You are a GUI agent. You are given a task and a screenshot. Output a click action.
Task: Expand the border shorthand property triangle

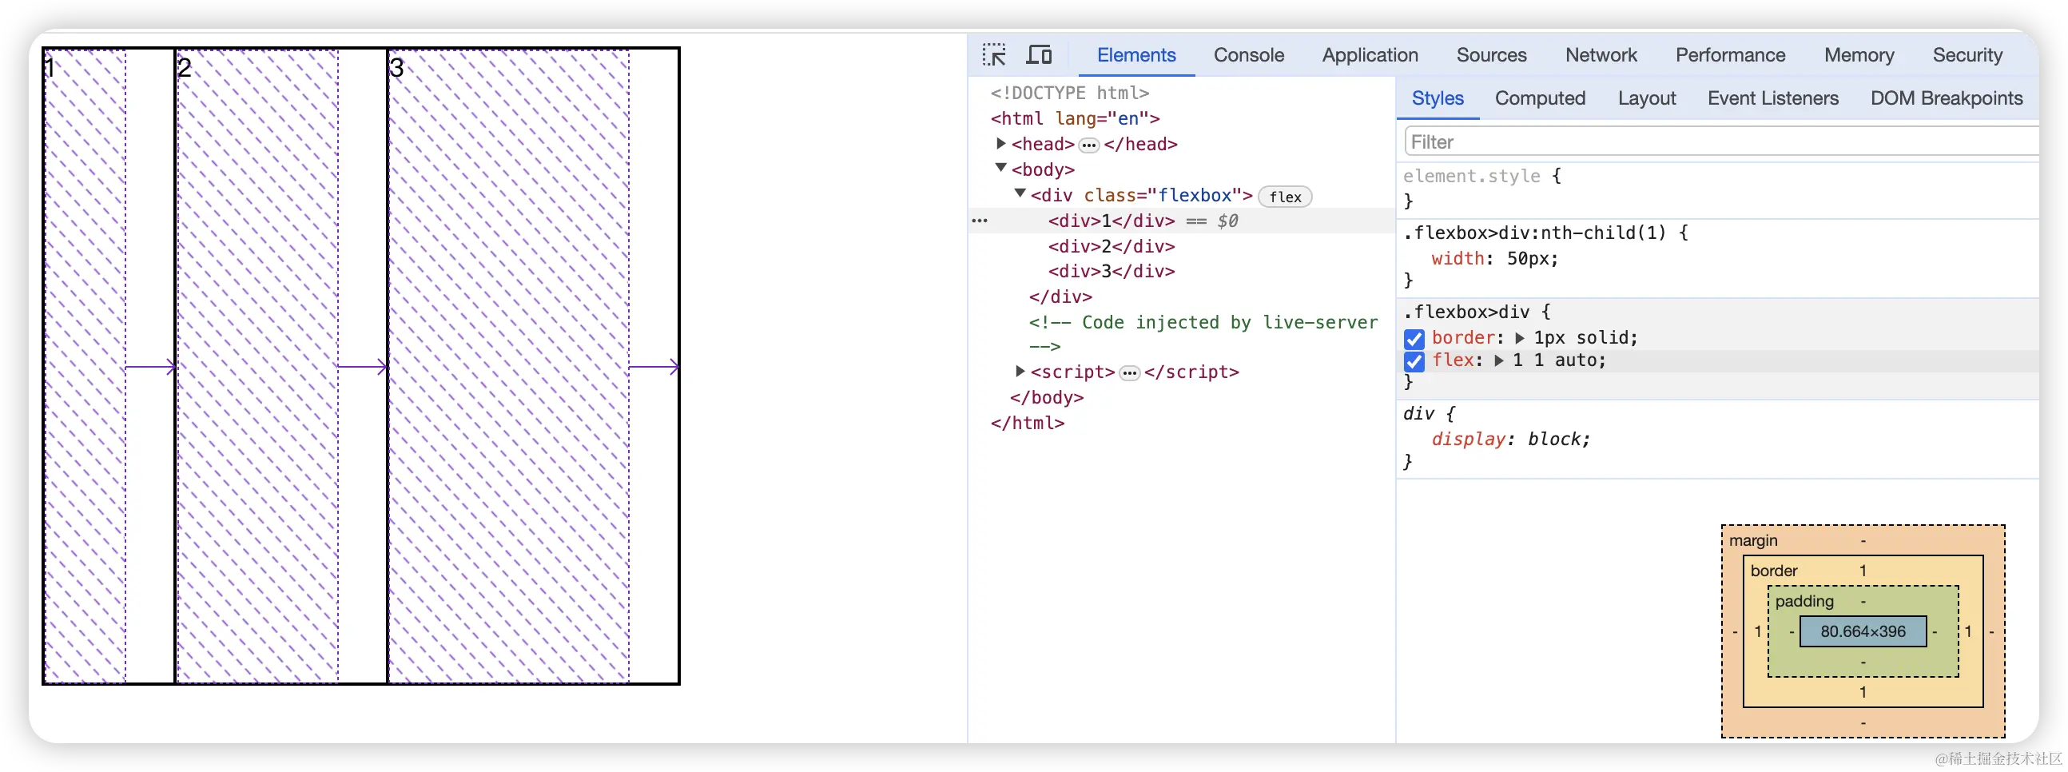click(x=1519, y=339)
